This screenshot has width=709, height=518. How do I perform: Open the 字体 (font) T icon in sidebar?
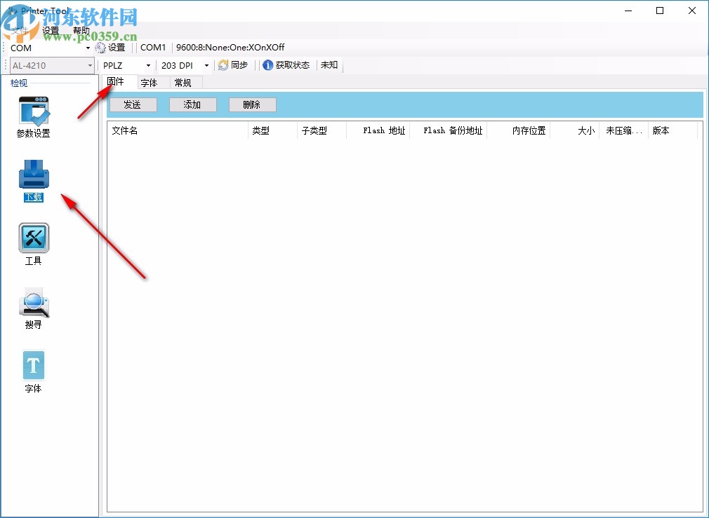[x=33, y=364]
